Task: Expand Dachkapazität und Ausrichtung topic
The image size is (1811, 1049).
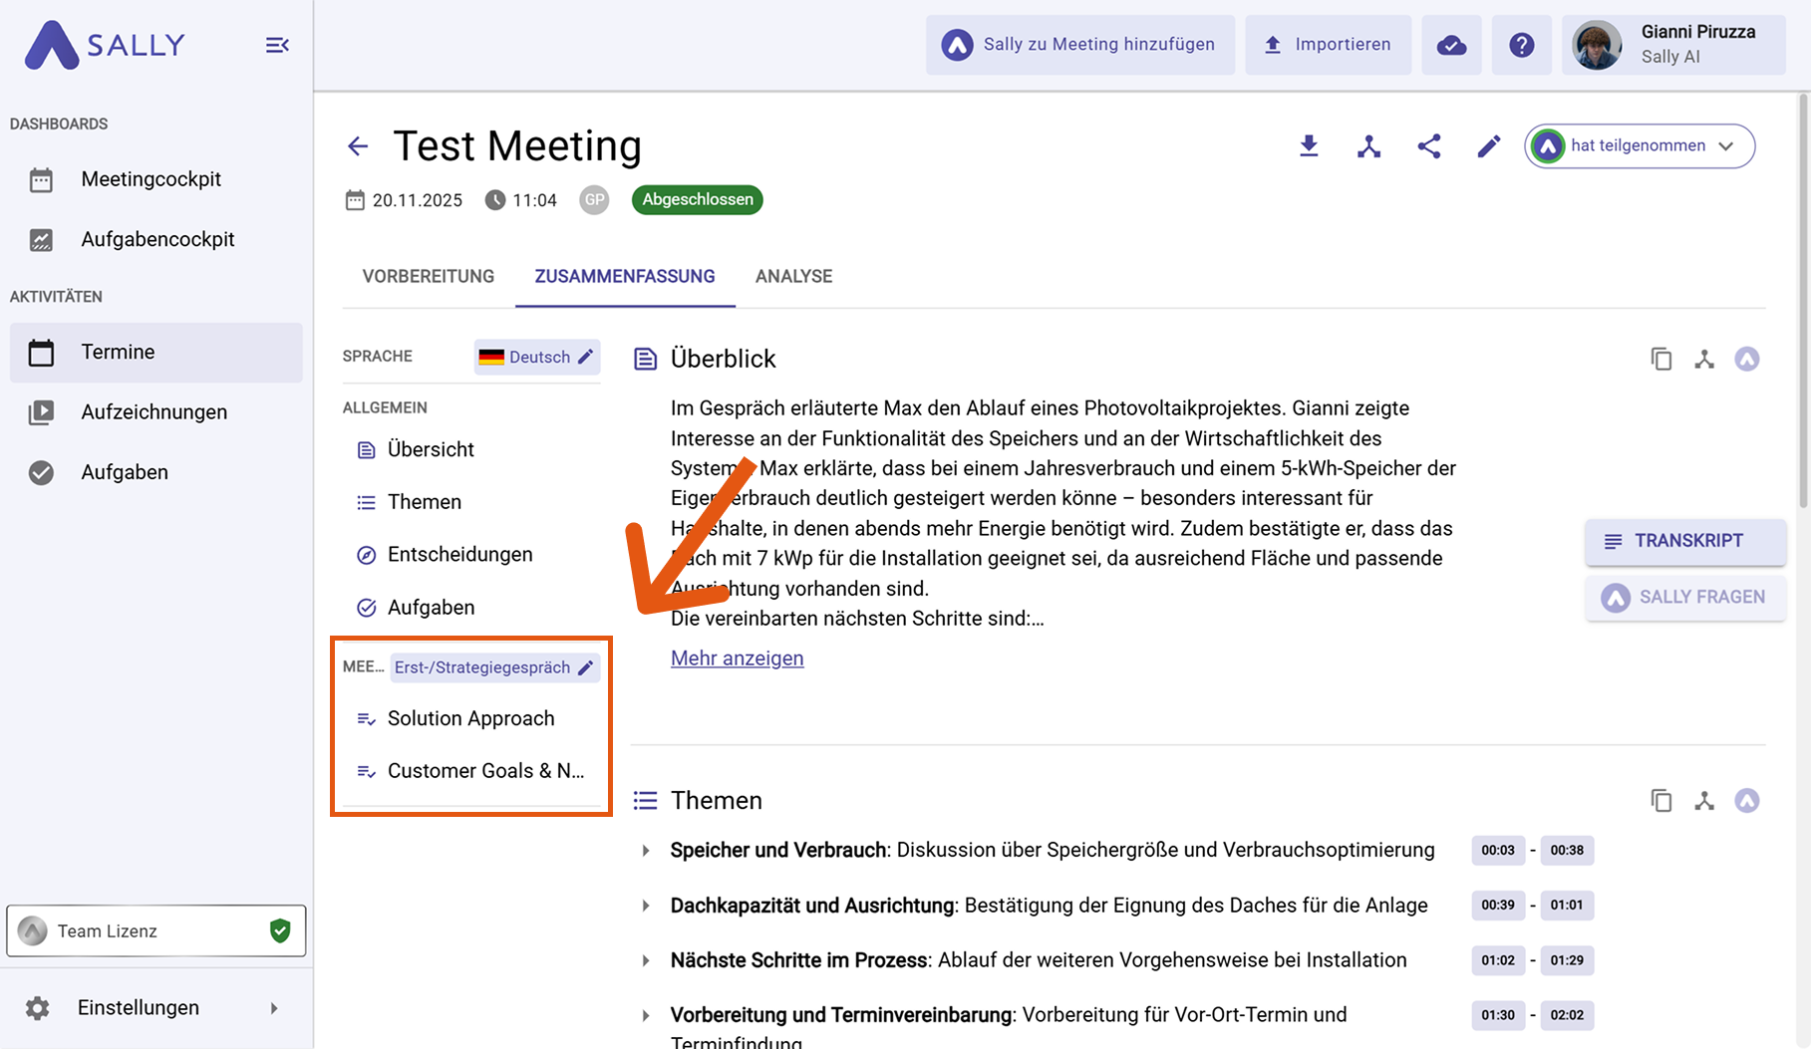Action: point(646,906)
